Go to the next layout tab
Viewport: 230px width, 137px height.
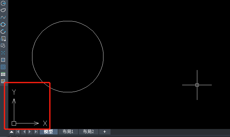pos(30,132)
